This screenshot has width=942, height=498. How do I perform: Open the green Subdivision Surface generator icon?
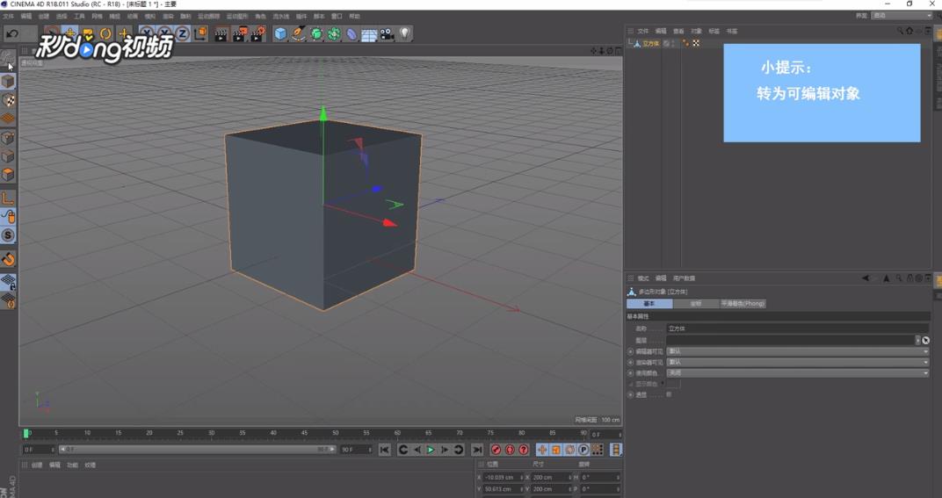316,34
